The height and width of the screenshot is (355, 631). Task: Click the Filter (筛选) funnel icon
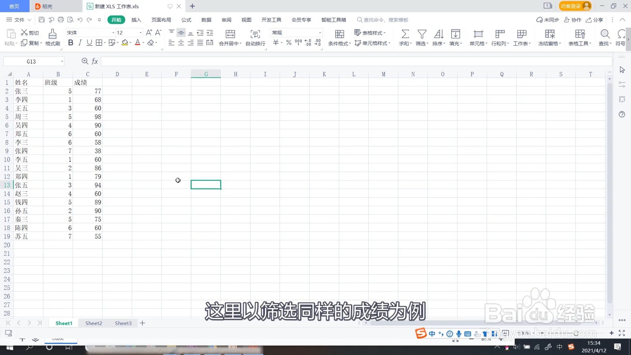tap(422, 34)
